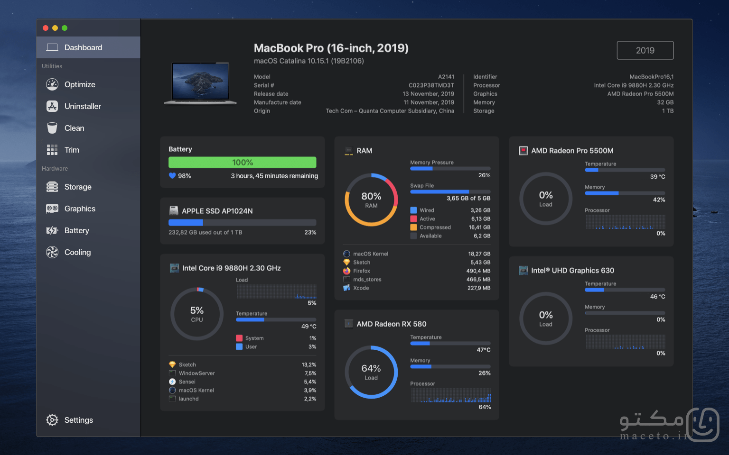Click the RX 580 Processor history graph
This screenshot has width=729, height=455.
tap(450, 395)
